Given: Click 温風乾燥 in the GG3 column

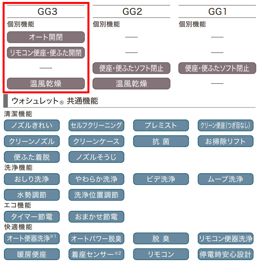Looking at the screenshot, I should (x=46, y=84).
